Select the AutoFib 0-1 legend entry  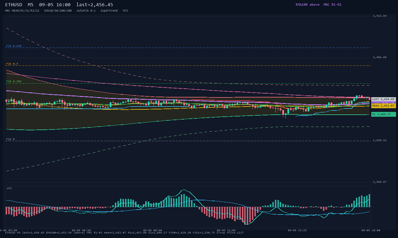coord(86,10)
